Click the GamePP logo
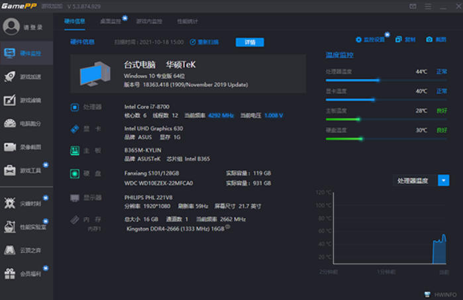463x300 pixels. [19, 6]
